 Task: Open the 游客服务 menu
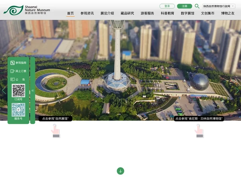click(147, 13)
